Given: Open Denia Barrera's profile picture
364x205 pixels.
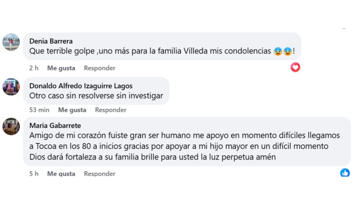Looking at the screenshot, I should (x=11, y=42).
